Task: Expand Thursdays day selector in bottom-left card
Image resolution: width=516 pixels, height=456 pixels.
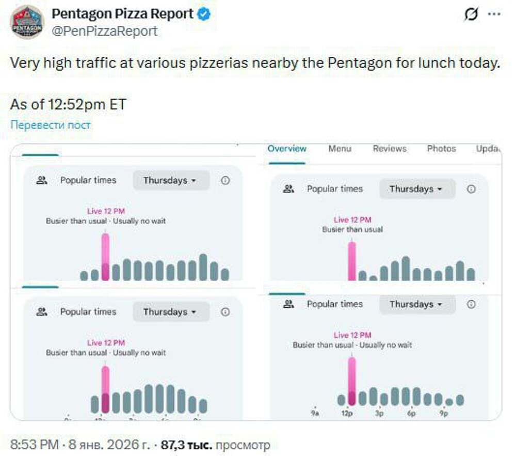Action: pos(170,312)
